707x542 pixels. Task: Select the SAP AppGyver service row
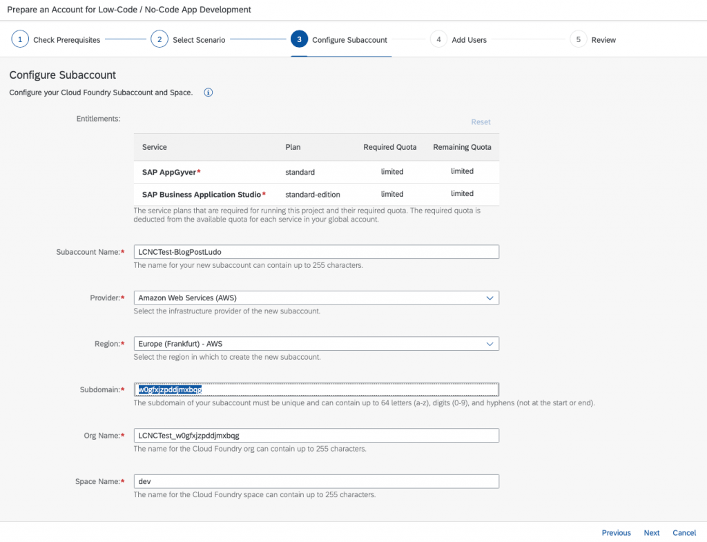coord(316,172)
